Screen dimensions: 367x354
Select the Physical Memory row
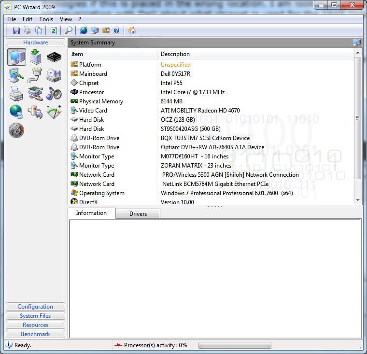tap(211, 101)
